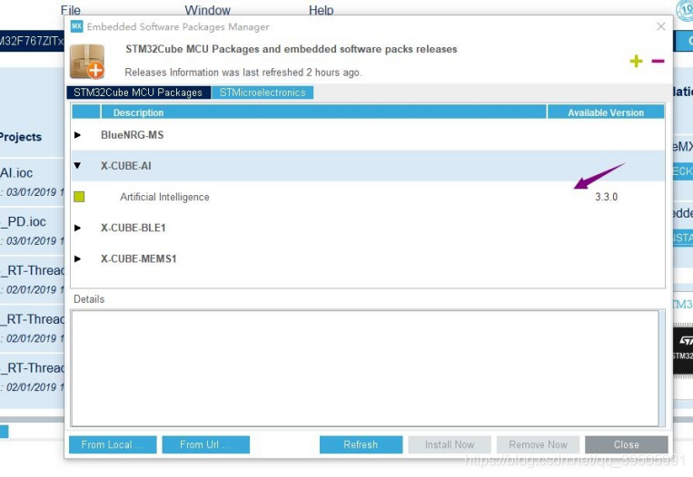This screenshot has height=477, width=693.
Task: Open the Window menu
Action: click(207, 10)
